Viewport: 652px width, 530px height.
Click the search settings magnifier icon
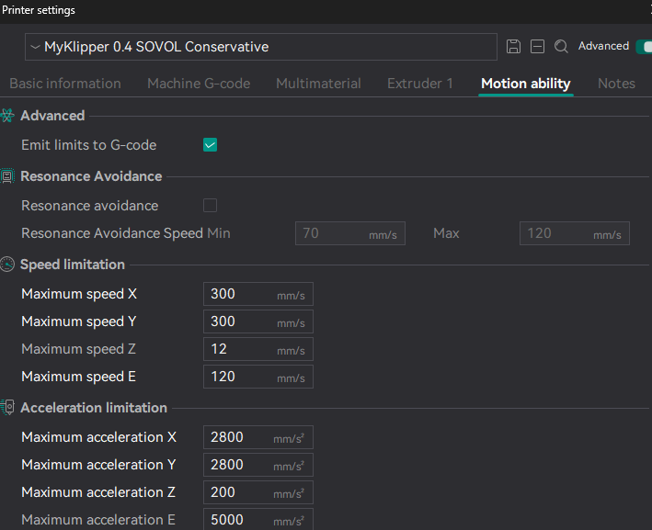561,47
